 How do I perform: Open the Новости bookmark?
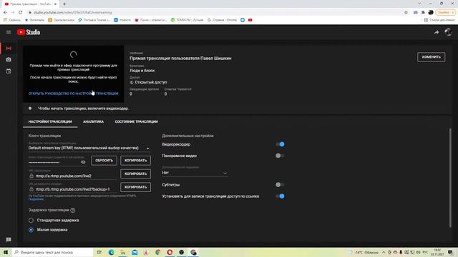click(x=122, y=20)
